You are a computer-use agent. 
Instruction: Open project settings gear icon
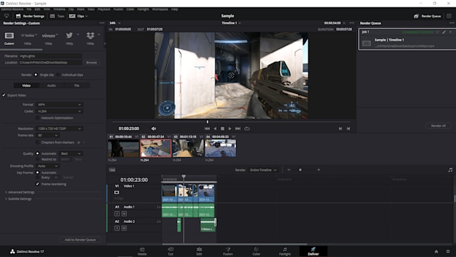[x=448, y=252]
